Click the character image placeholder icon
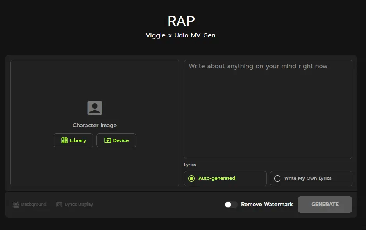This screenshot has width=366, height=230. [x=95, y=108]
